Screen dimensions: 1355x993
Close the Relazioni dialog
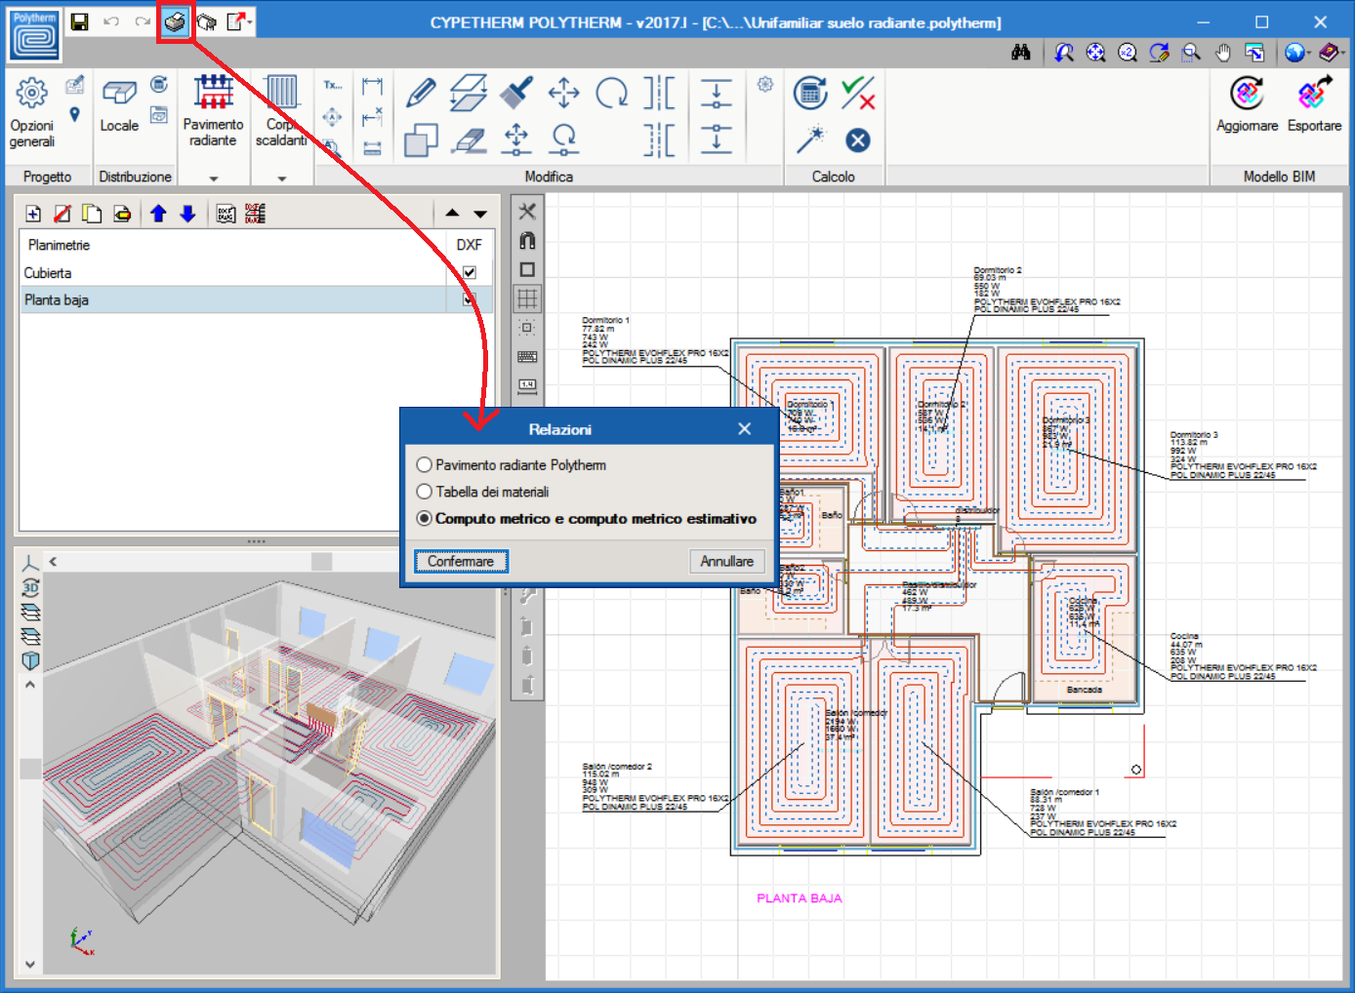[744, 429]
